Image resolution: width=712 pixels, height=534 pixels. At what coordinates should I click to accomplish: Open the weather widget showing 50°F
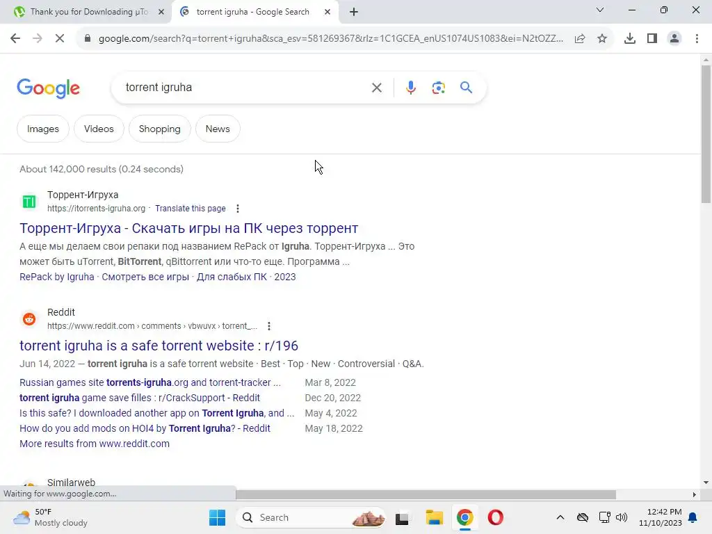click(x=50, y=517)
